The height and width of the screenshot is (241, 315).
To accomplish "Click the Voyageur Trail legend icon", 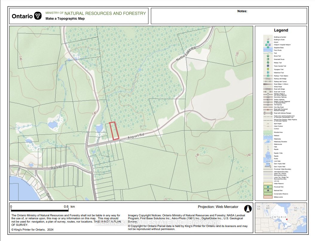I will [268, 69].
